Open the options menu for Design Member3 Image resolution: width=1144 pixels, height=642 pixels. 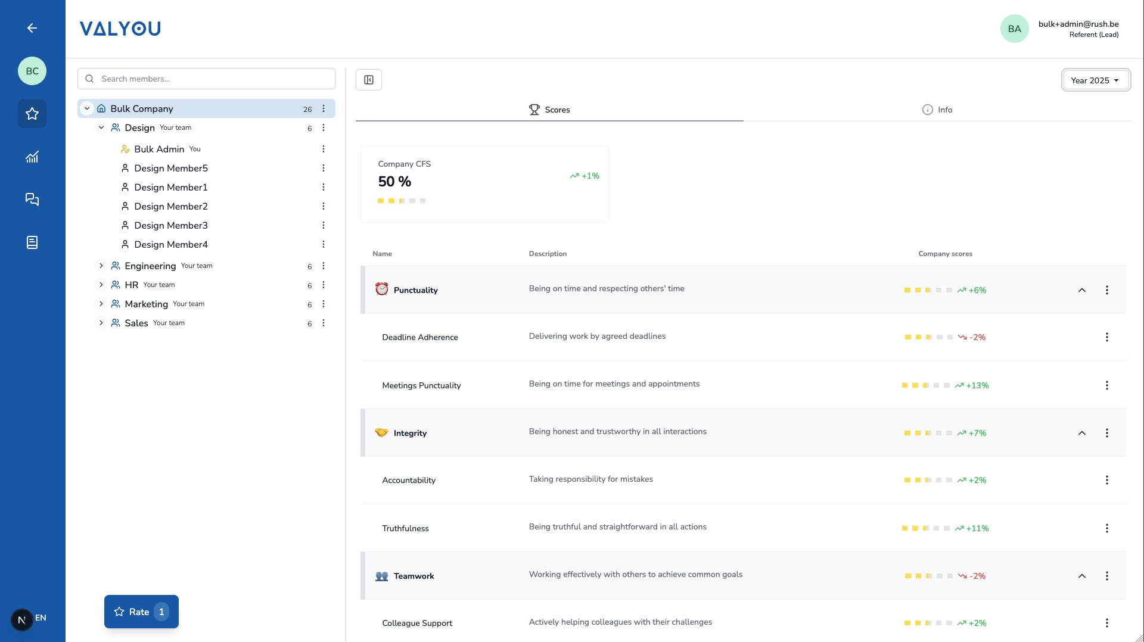pyautogui.click(x=324, y=225)
